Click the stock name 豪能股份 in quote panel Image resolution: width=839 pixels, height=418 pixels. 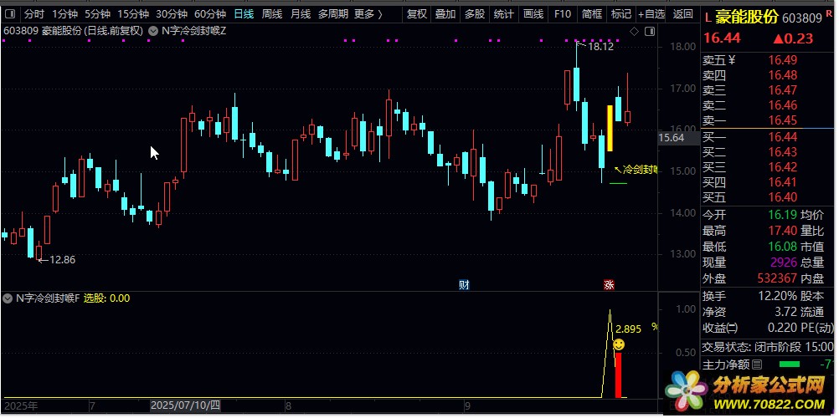pyautogui.click(x=747, y=18)
